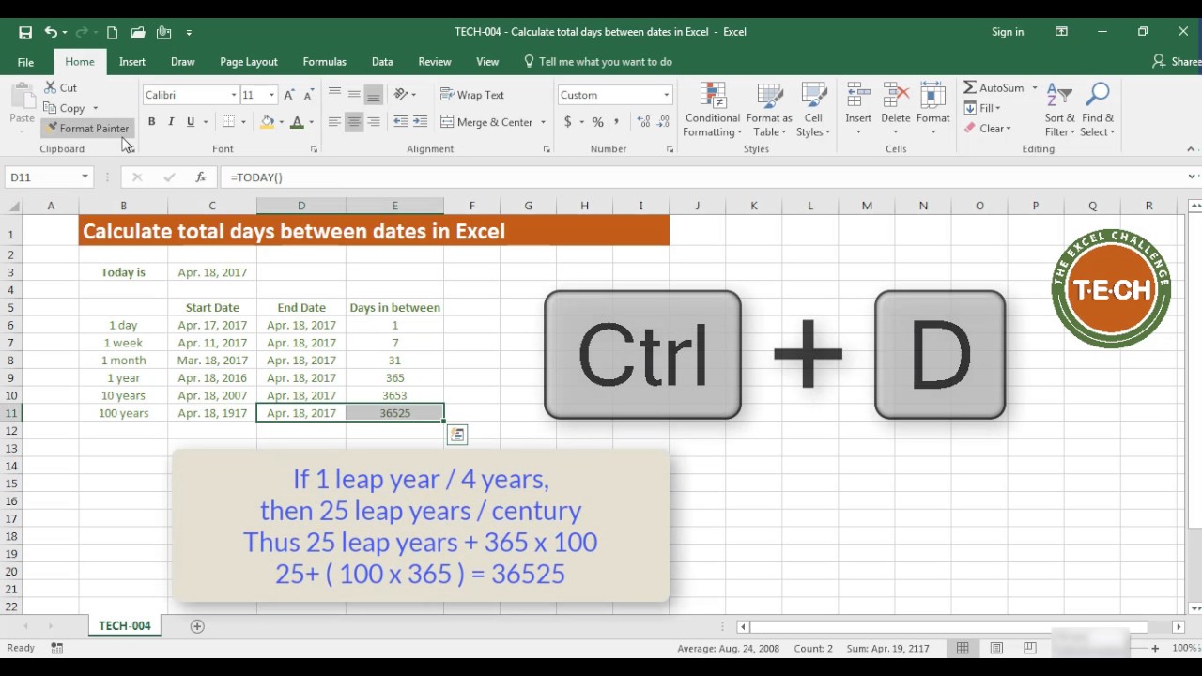The image size is (1202, 676).
Task: Open the Format cells menu in Cells group
Action: [932, 110]
